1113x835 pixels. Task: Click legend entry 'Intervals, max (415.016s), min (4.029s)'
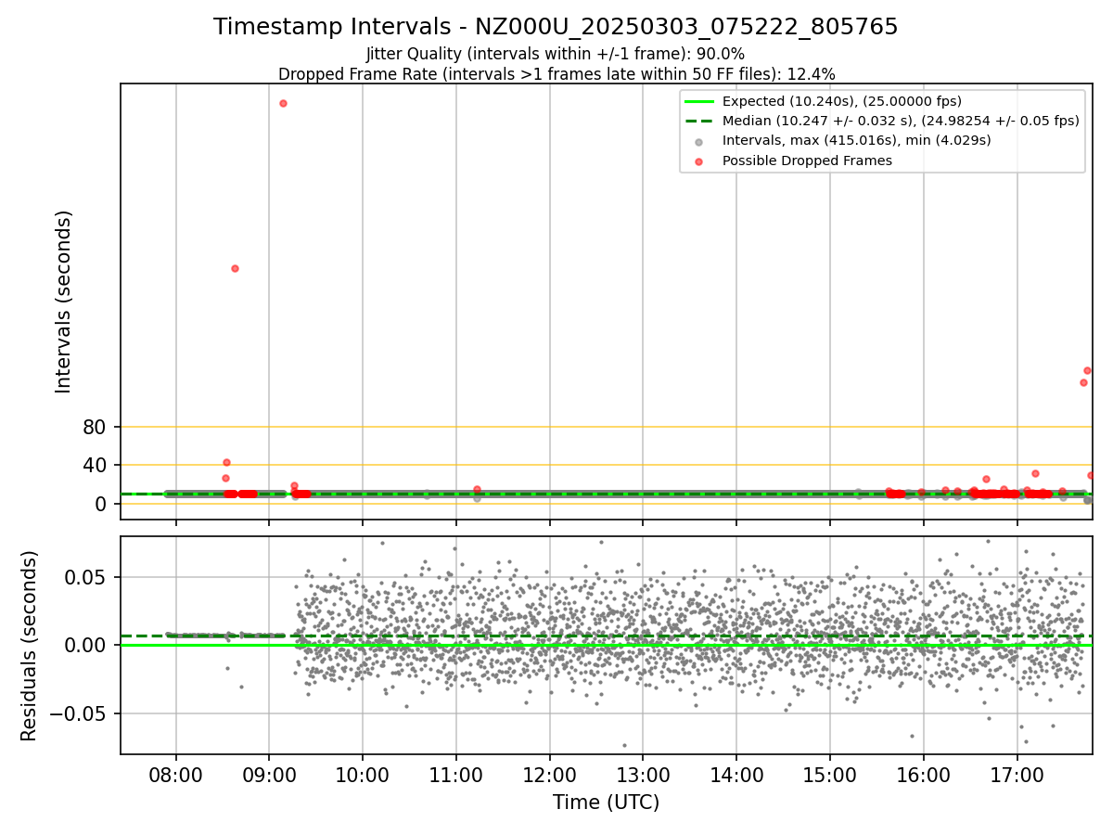[857, 140]
